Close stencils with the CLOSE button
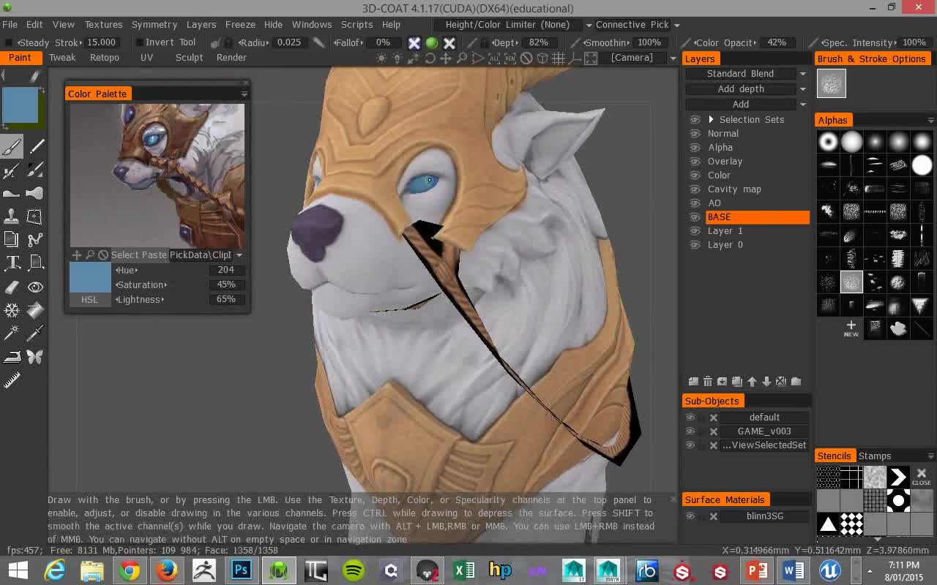Screen dimensions: 937x585 (922, 478)
